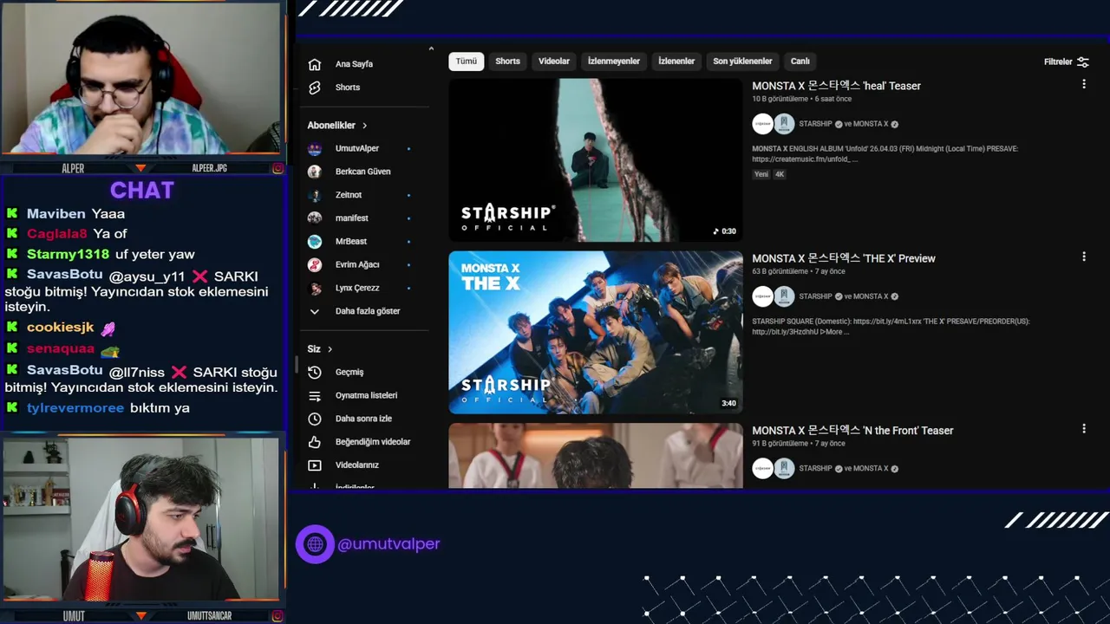Select the Canlı filter chip
This screenshot has height=624, width=1110.
[x=800, y=62]
